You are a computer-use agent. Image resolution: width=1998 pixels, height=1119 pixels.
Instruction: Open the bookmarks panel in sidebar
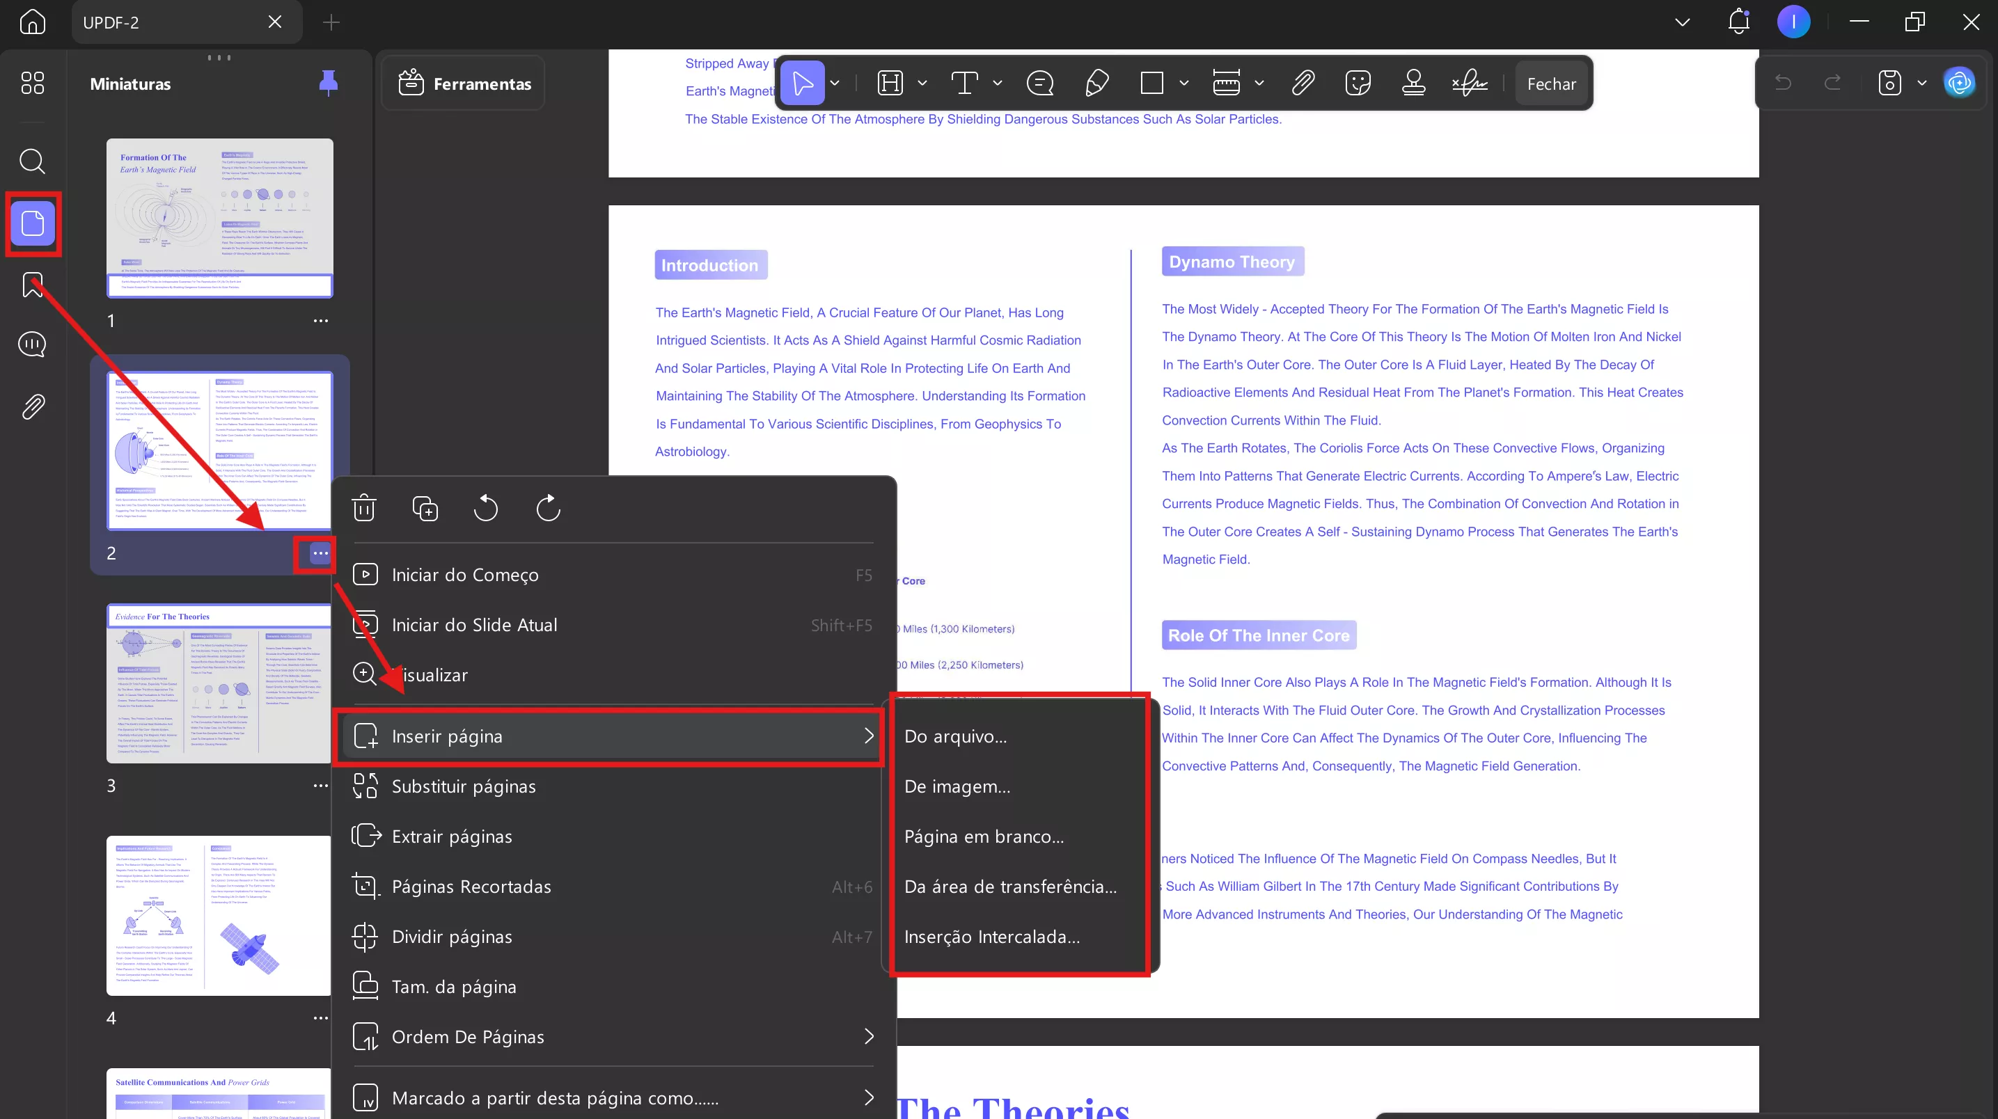[x=33, y=285]
